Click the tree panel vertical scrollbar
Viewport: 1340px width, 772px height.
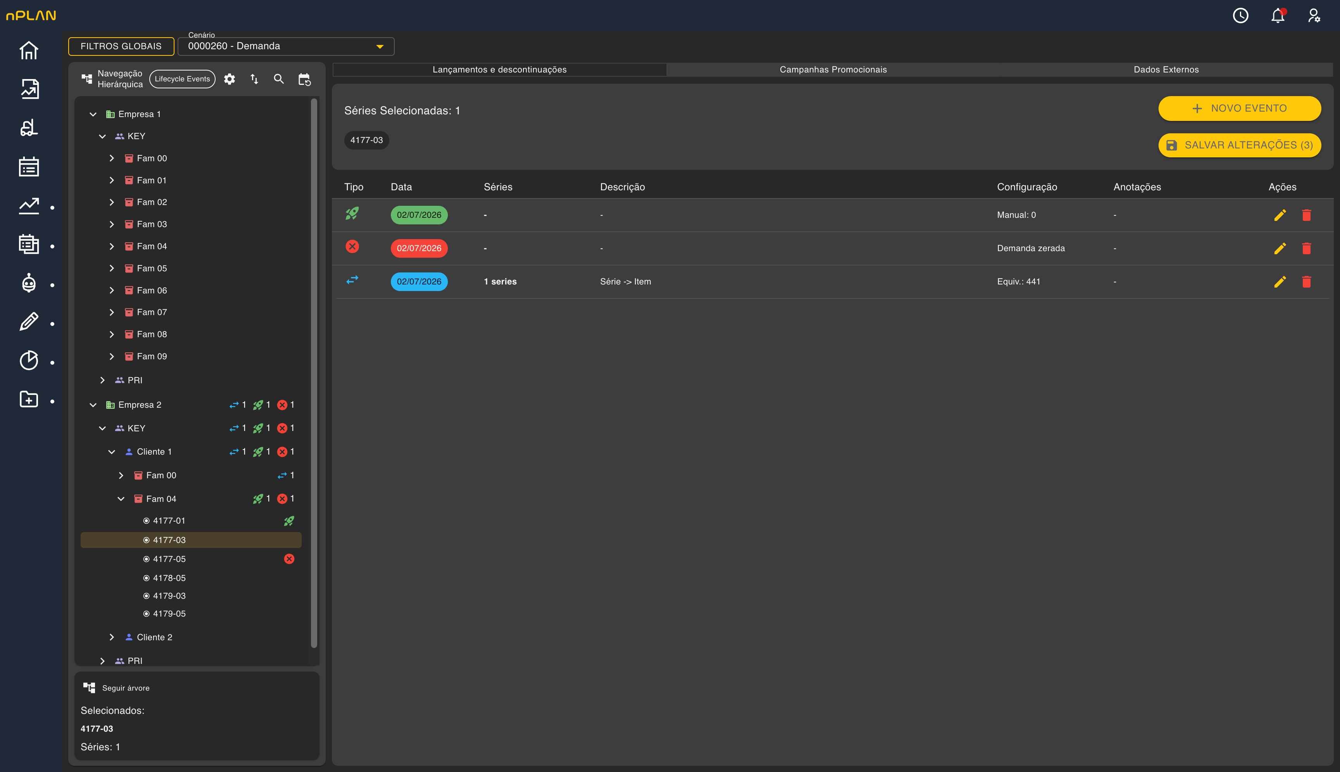314,373
